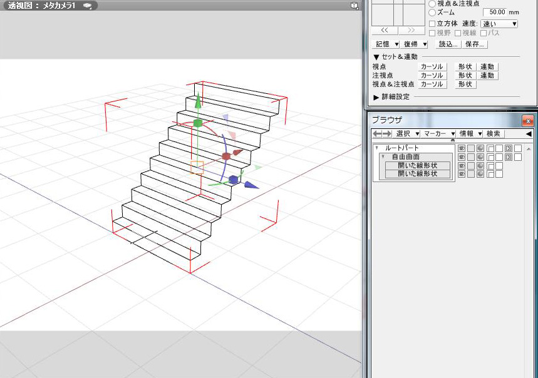This screenshot has height=378, width=538.
Task: Click the corner-square icon of lower 開いた線形状
Action: (x=490, y=174)
